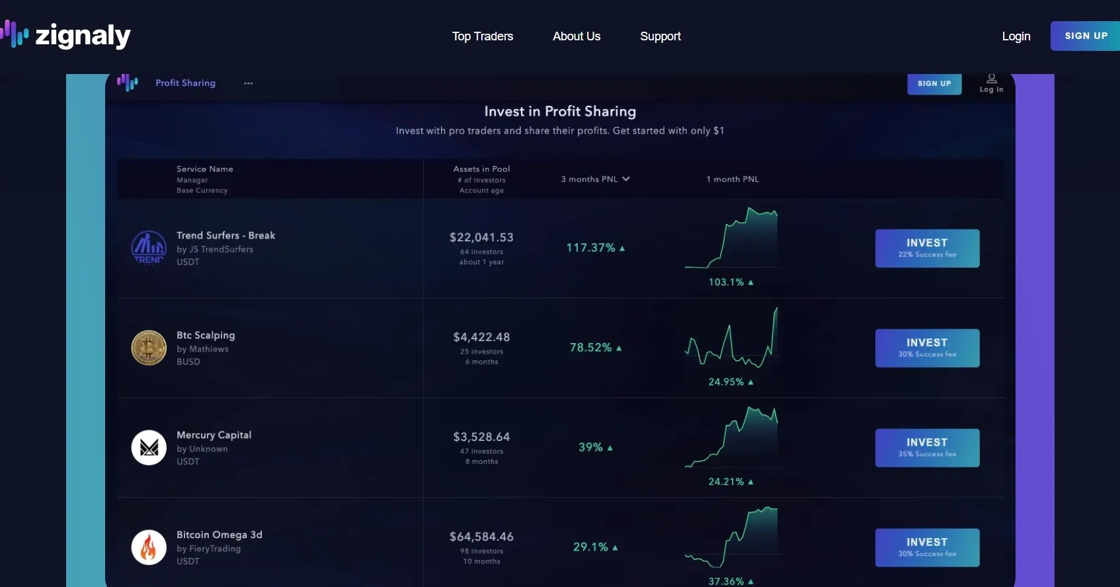View the Btc Scalping 1 month PNL chart
1120x587 pixels.
(x=731, y=338)
